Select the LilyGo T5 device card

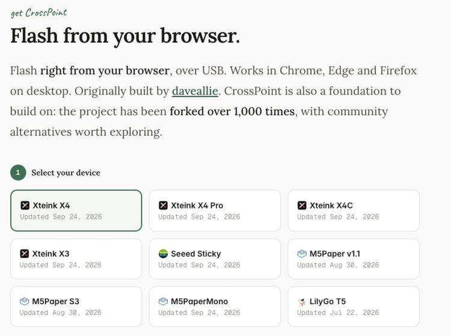click(354, 307)
